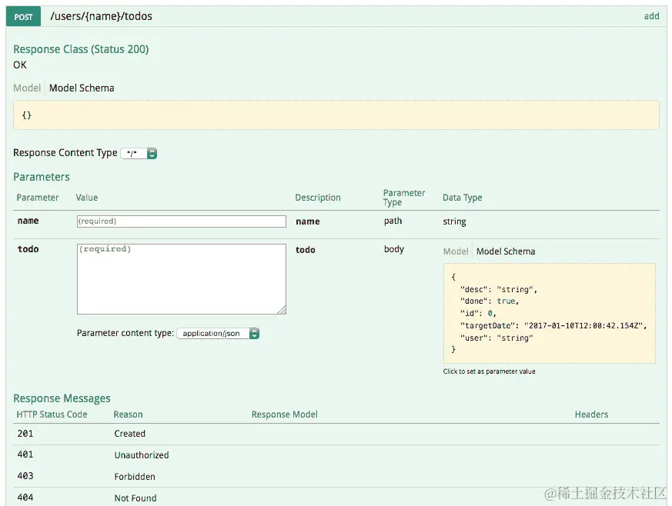Screen dimensions: 672x506
Task: Click the 'Response Model' column header
Action: coord(285,414)
